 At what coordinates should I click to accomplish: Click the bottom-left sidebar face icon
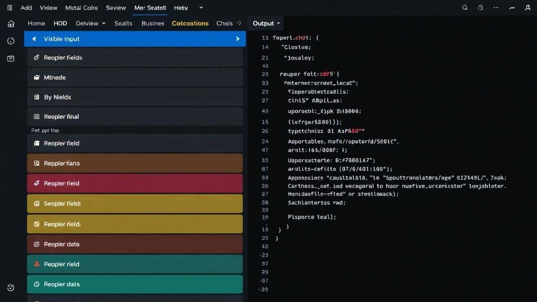click(x=11, y=288)
